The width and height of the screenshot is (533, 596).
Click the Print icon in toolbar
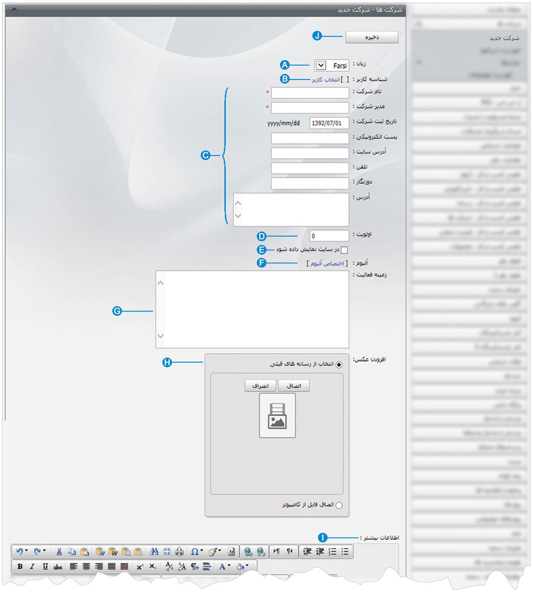click(179, 551)
